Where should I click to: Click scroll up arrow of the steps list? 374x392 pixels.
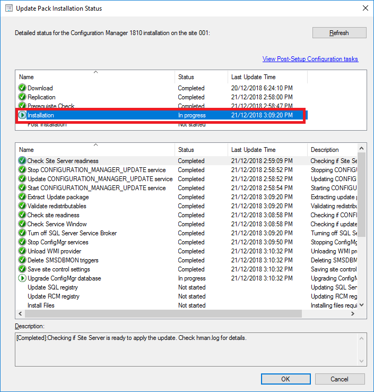(x=361, y=148)
